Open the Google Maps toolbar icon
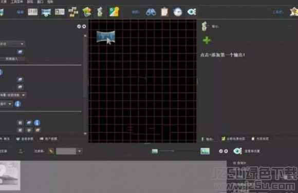Viewport: 298px width, 193px height. tap(114, 12)
